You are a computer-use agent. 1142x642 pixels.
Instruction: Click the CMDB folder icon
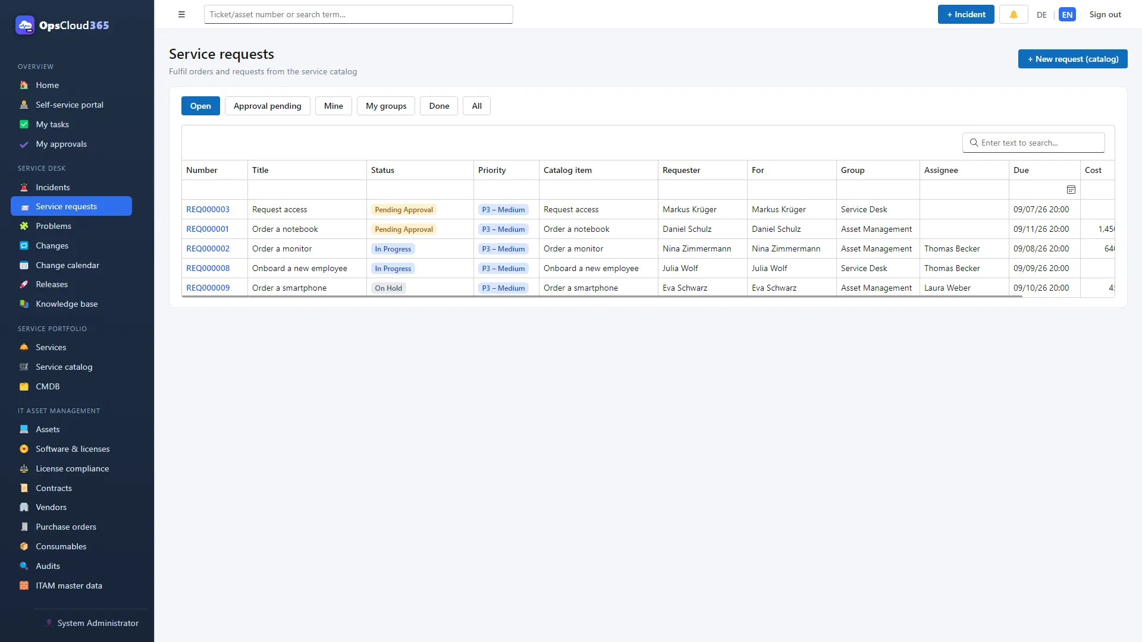click(24, 386)
